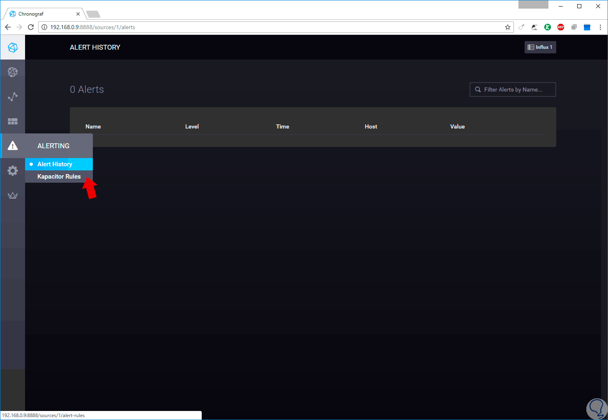Open the Admin crown icon
This screenshot has width=608, height=420.
13,195
